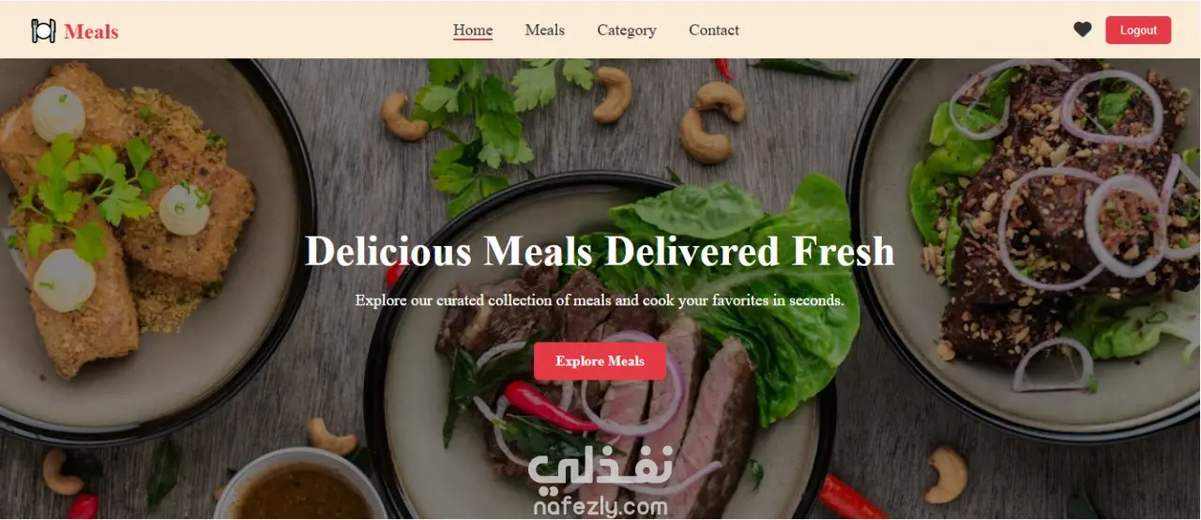The image size is (1201, 520).
Task: Go to the Home nav link
Action: [473, 30]
